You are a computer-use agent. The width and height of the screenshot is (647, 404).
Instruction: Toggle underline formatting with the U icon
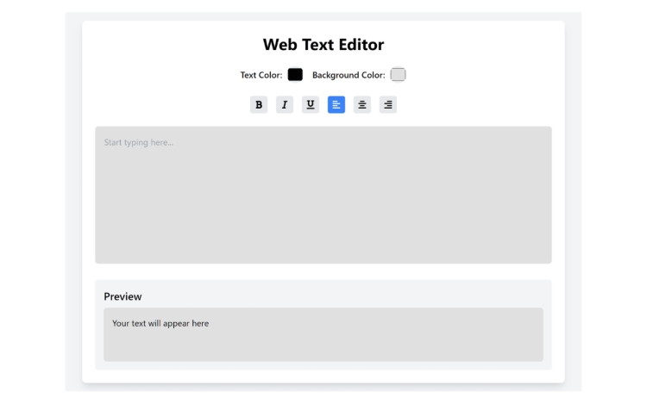coord(311,104)
